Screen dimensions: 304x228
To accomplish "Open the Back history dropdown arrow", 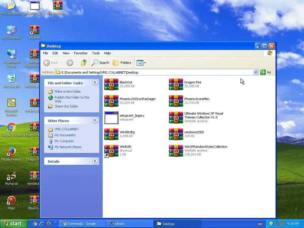I will (61, 63).
